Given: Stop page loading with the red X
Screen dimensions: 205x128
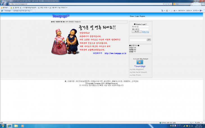Looking at the screenshot, I should click(x=171, y=4).
